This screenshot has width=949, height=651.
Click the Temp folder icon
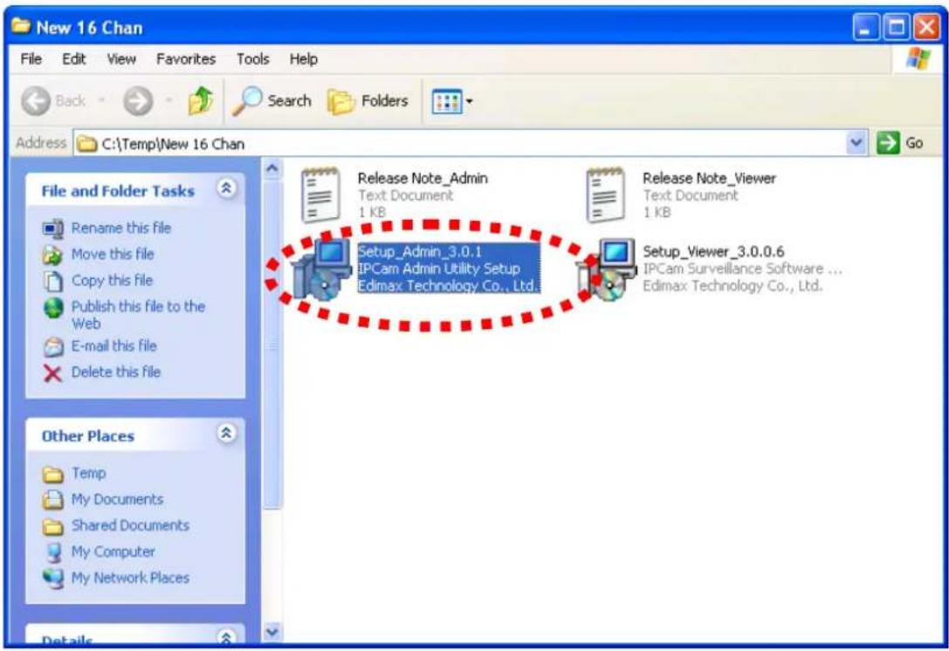(53, 474)
